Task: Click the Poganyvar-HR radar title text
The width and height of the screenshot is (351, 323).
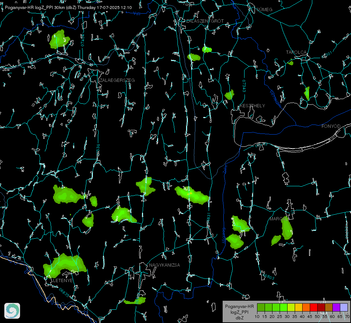Action: point(68,8)
